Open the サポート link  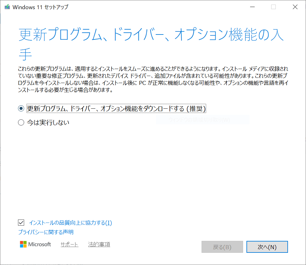coord(69,245)
